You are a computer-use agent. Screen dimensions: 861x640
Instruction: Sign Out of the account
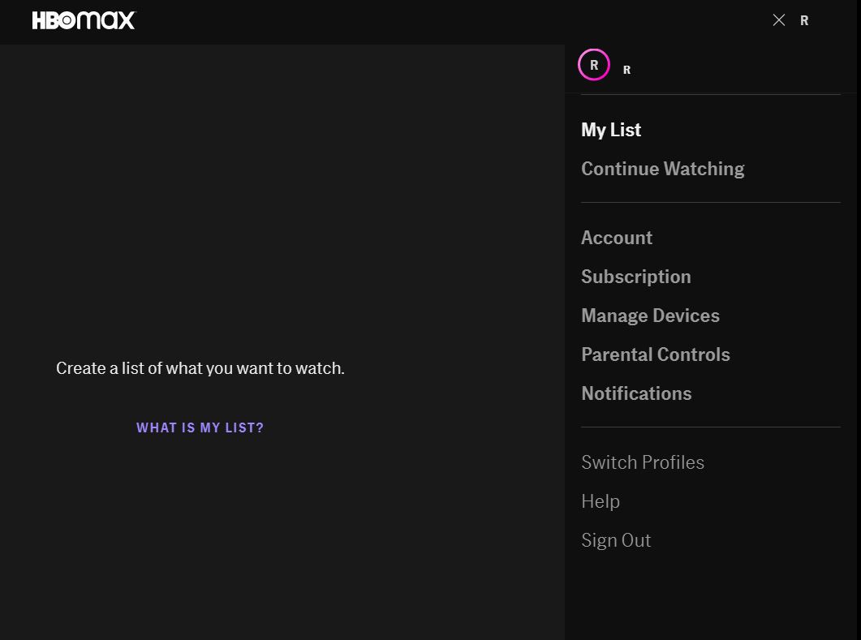pyautogui.click(x=616, y=539)
